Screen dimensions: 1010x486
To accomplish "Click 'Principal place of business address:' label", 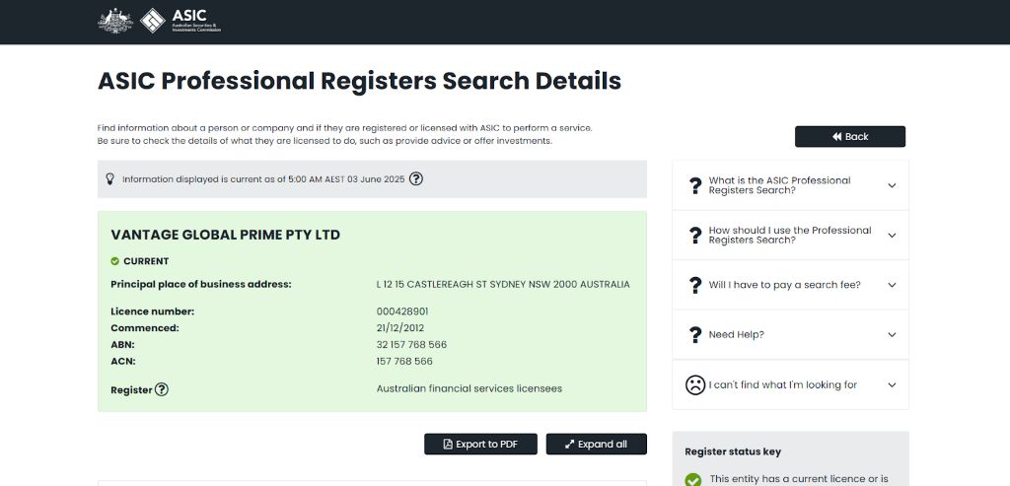I will click(201, 285).
